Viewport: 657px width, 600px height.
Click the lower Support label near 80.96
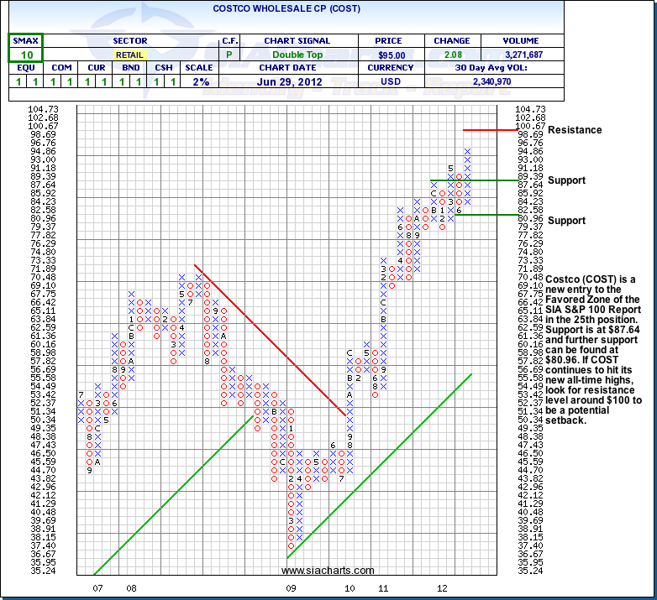click(x=566, y=221)
